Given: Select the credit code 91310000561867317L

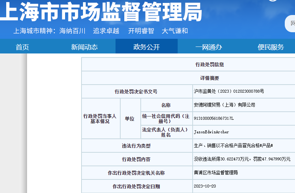Looking at the screenshot, I should tap(214, 118).
